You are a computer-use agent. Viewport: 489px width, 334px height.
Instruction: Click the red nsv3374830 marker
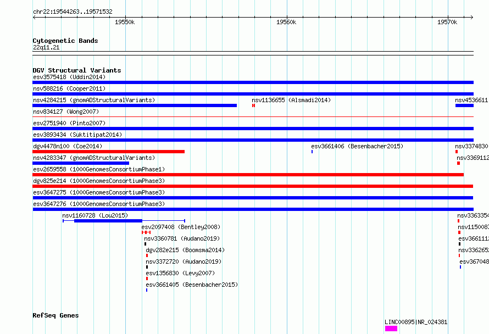[457, 152]
